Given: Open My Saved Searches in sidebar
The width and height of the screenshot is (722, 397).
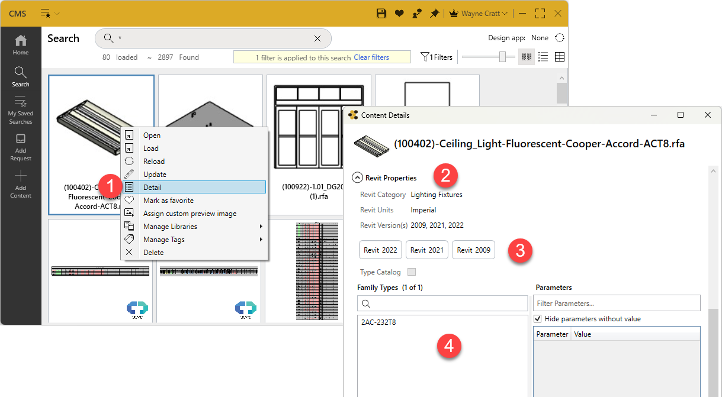Looking at the screenshot, I should pyautogui.click(x=21, y=111).
